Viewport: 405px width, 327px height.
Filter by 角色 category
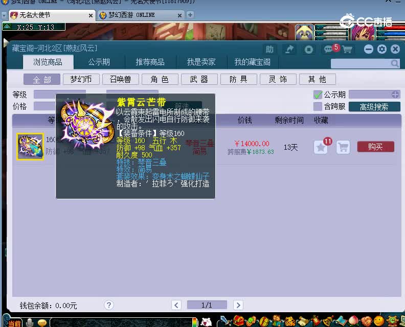160,79
